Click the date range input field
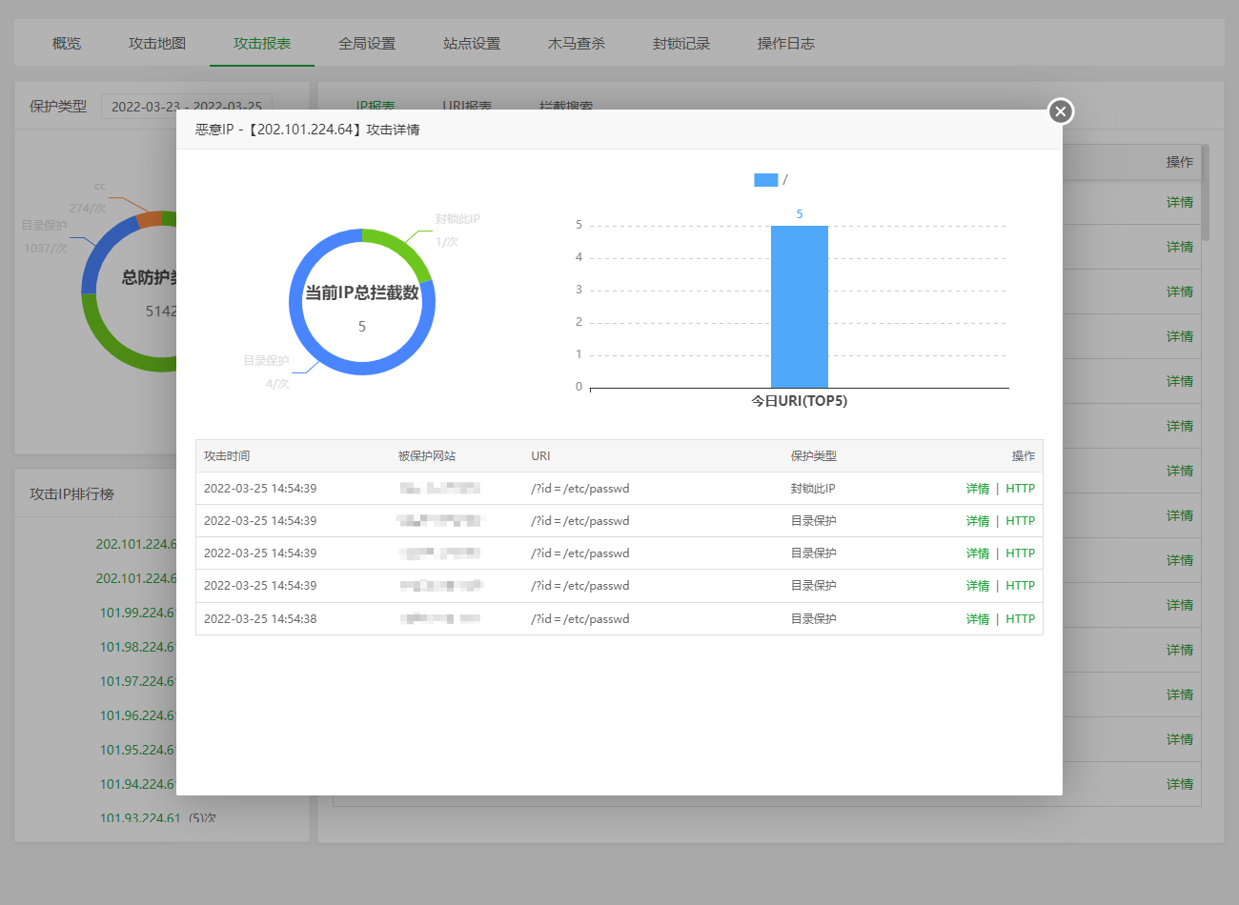The image size is (1239, 905). [x=187, y=106]
